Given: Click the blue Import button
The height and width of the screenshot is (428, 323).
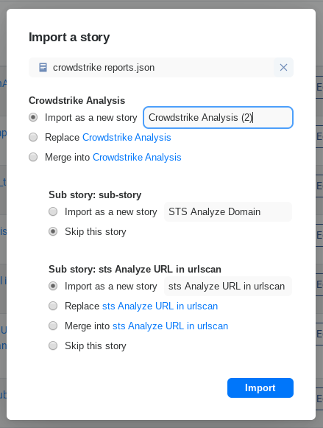Looking at the screenshot, I should [x=260, y=388].
